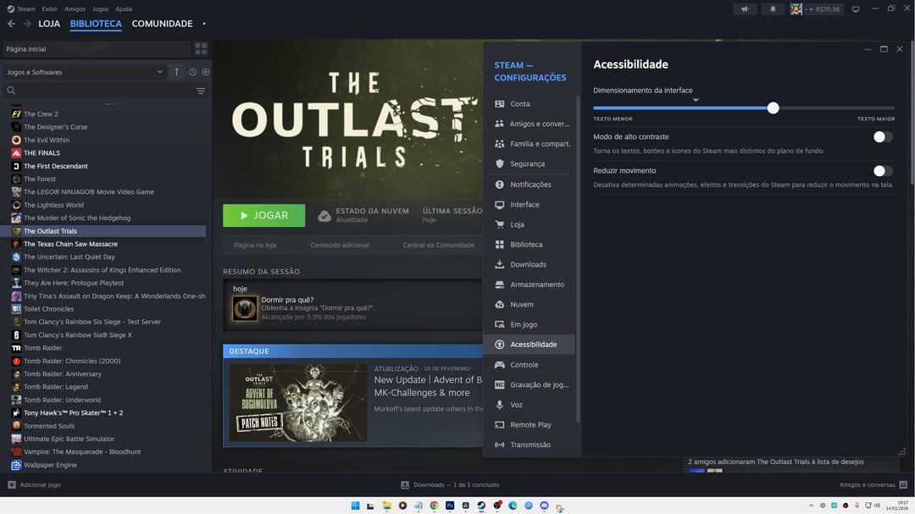Open the Exibir menu
915x514 pixels.
50,8
